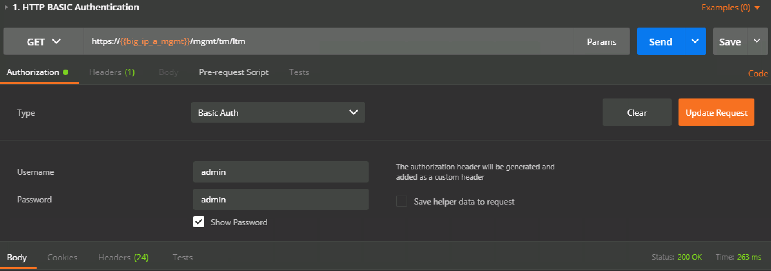
Task: Open the Basic Auth type dropdown
Action: [x=278, y=112]
